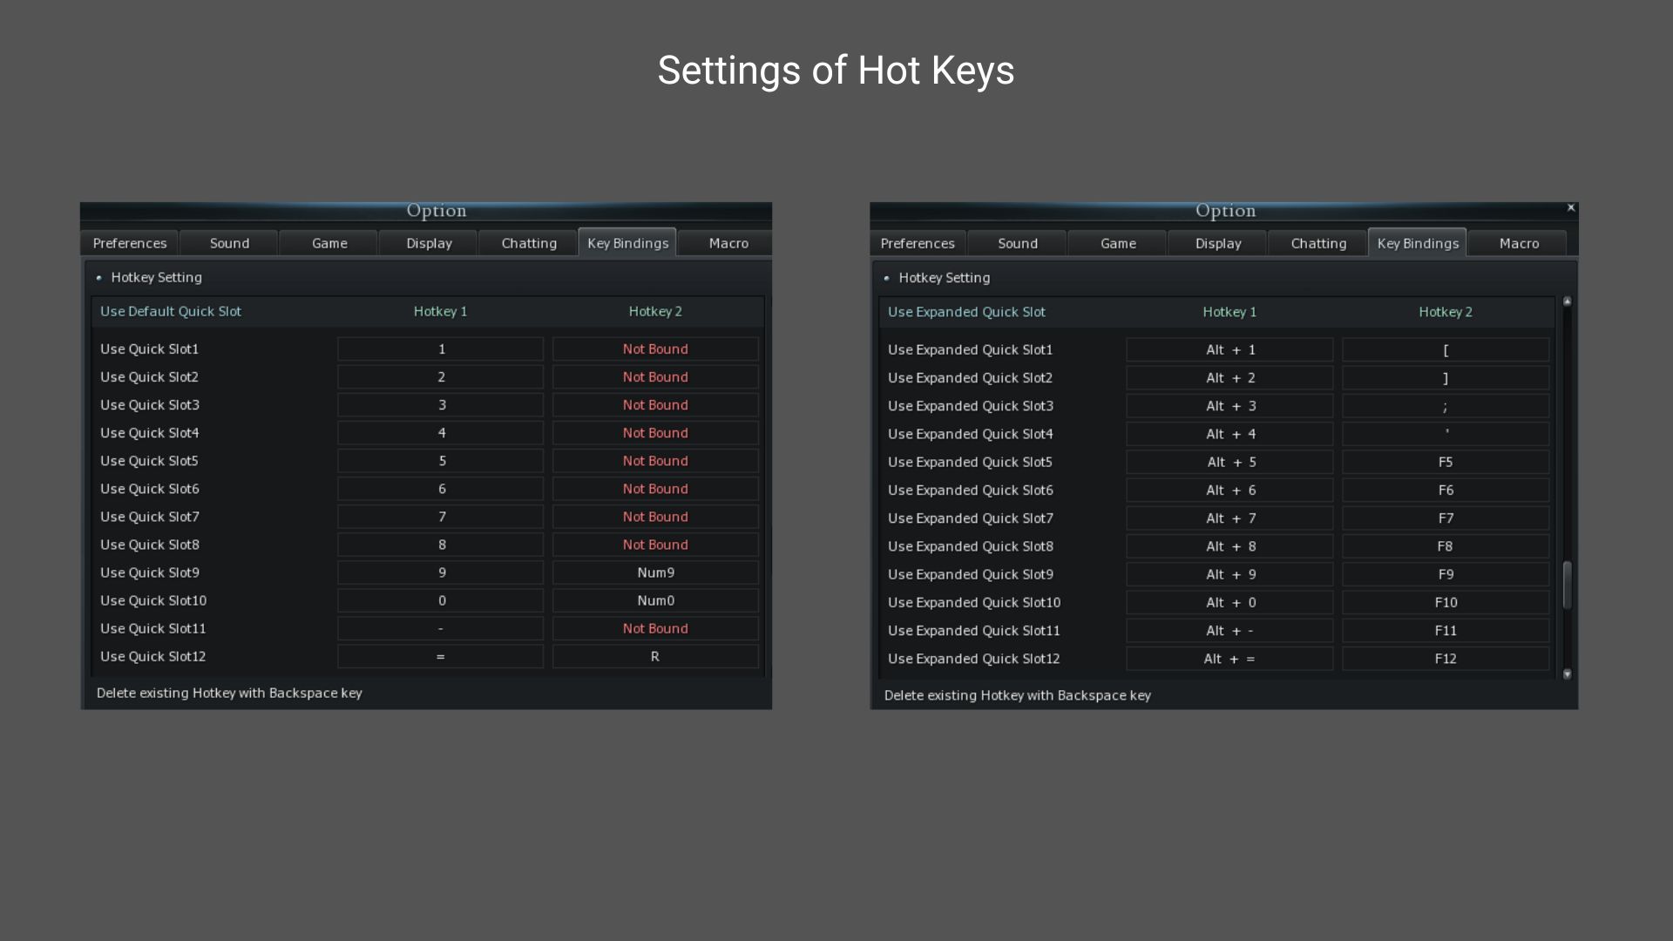Screen dimensions: 1673x941
Task: Select Num9 Hotkey 2 for Quick Slot9
Action: (x=655, y=572)
